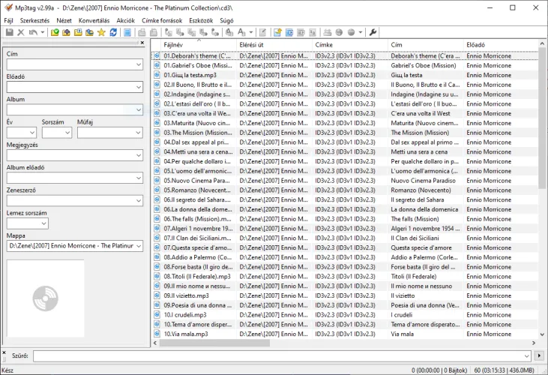Click the Remove tag X icon
This screenshot has width=548, height=375.
[21, 32]
